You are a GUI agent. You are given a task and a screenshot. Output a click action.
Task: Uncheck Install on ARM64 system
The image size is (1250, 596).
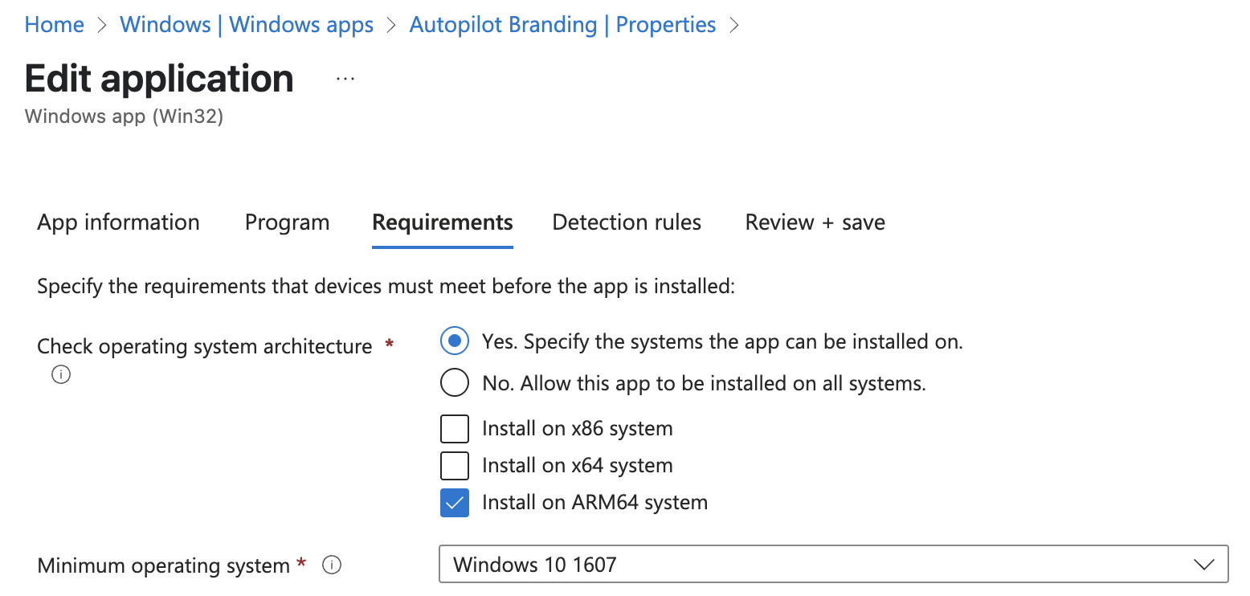[x=455, y=503]
